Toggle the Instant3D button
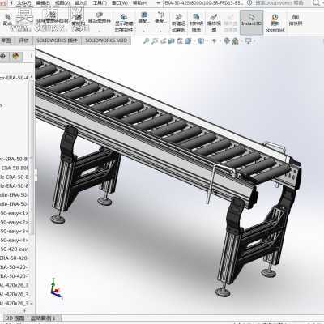 (251, 22)
